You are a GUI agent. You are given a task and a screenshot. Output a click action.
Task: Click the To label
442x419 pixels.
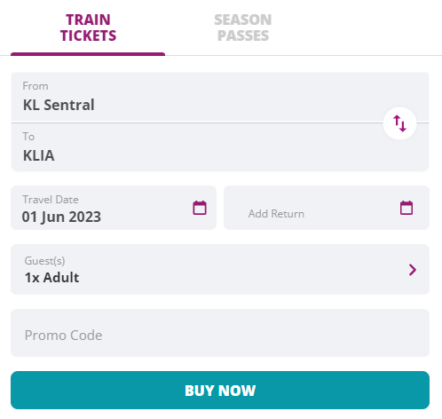28,137
